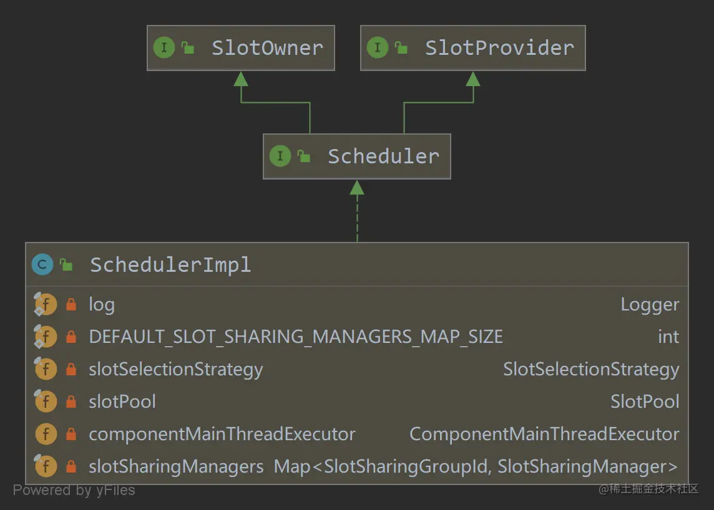Viewport: 714px width, 510px height.
Task: Click the interface icon beside SlotOwner
Action: pos(164,47)
